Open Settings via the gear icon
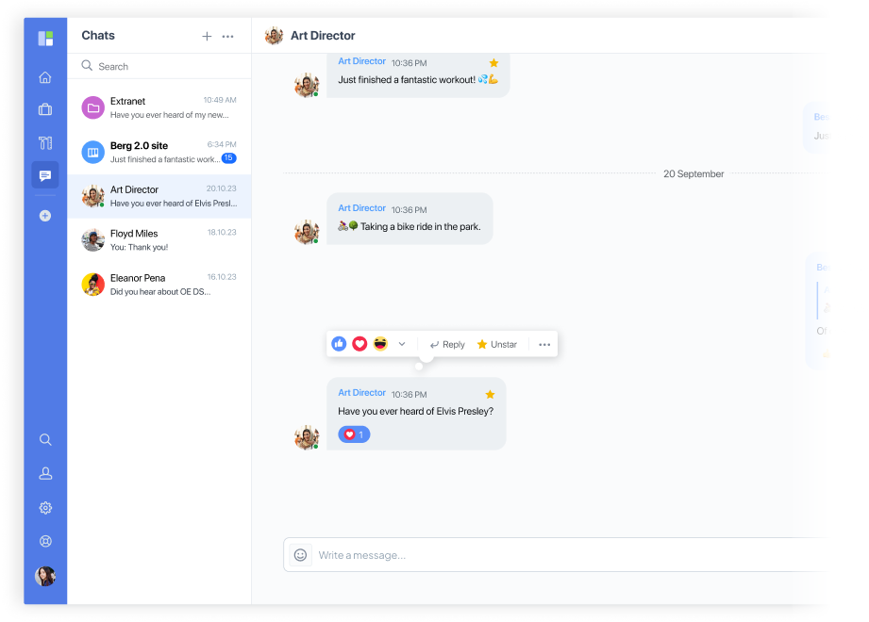 click(44, 507)
